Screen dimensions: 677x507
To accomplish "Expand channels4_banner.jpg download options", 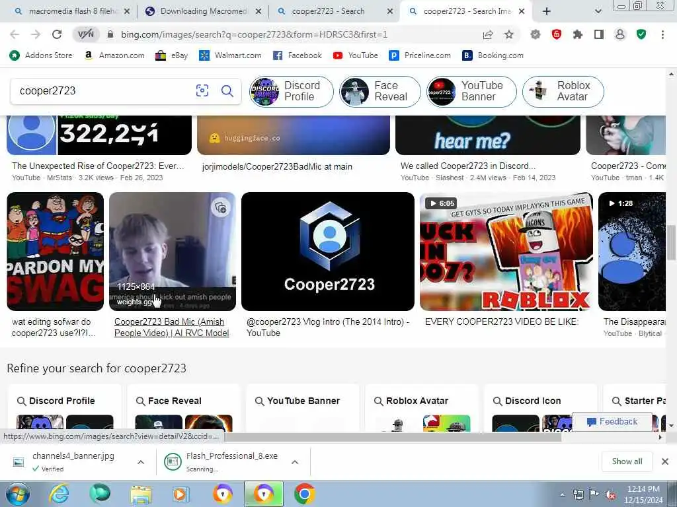I will (141, 462).
